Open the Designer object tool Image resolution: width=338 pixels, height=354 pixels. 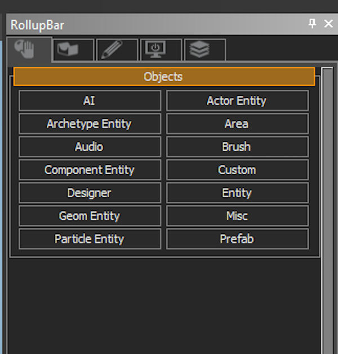(x=90, y=193)
